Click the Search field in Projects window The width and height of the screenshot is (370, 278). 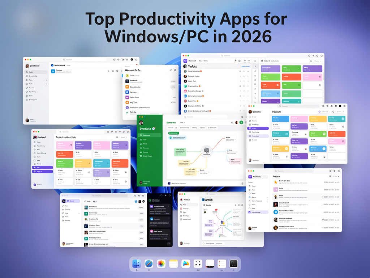[293, 171]
